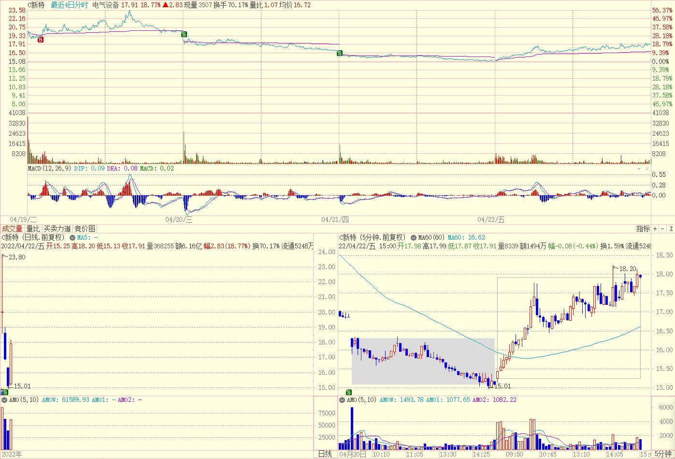Switch to the 竞价图 tab

click(85, 229)
